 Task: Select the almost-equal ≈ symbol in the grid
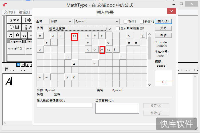click(x=95, y=63)
